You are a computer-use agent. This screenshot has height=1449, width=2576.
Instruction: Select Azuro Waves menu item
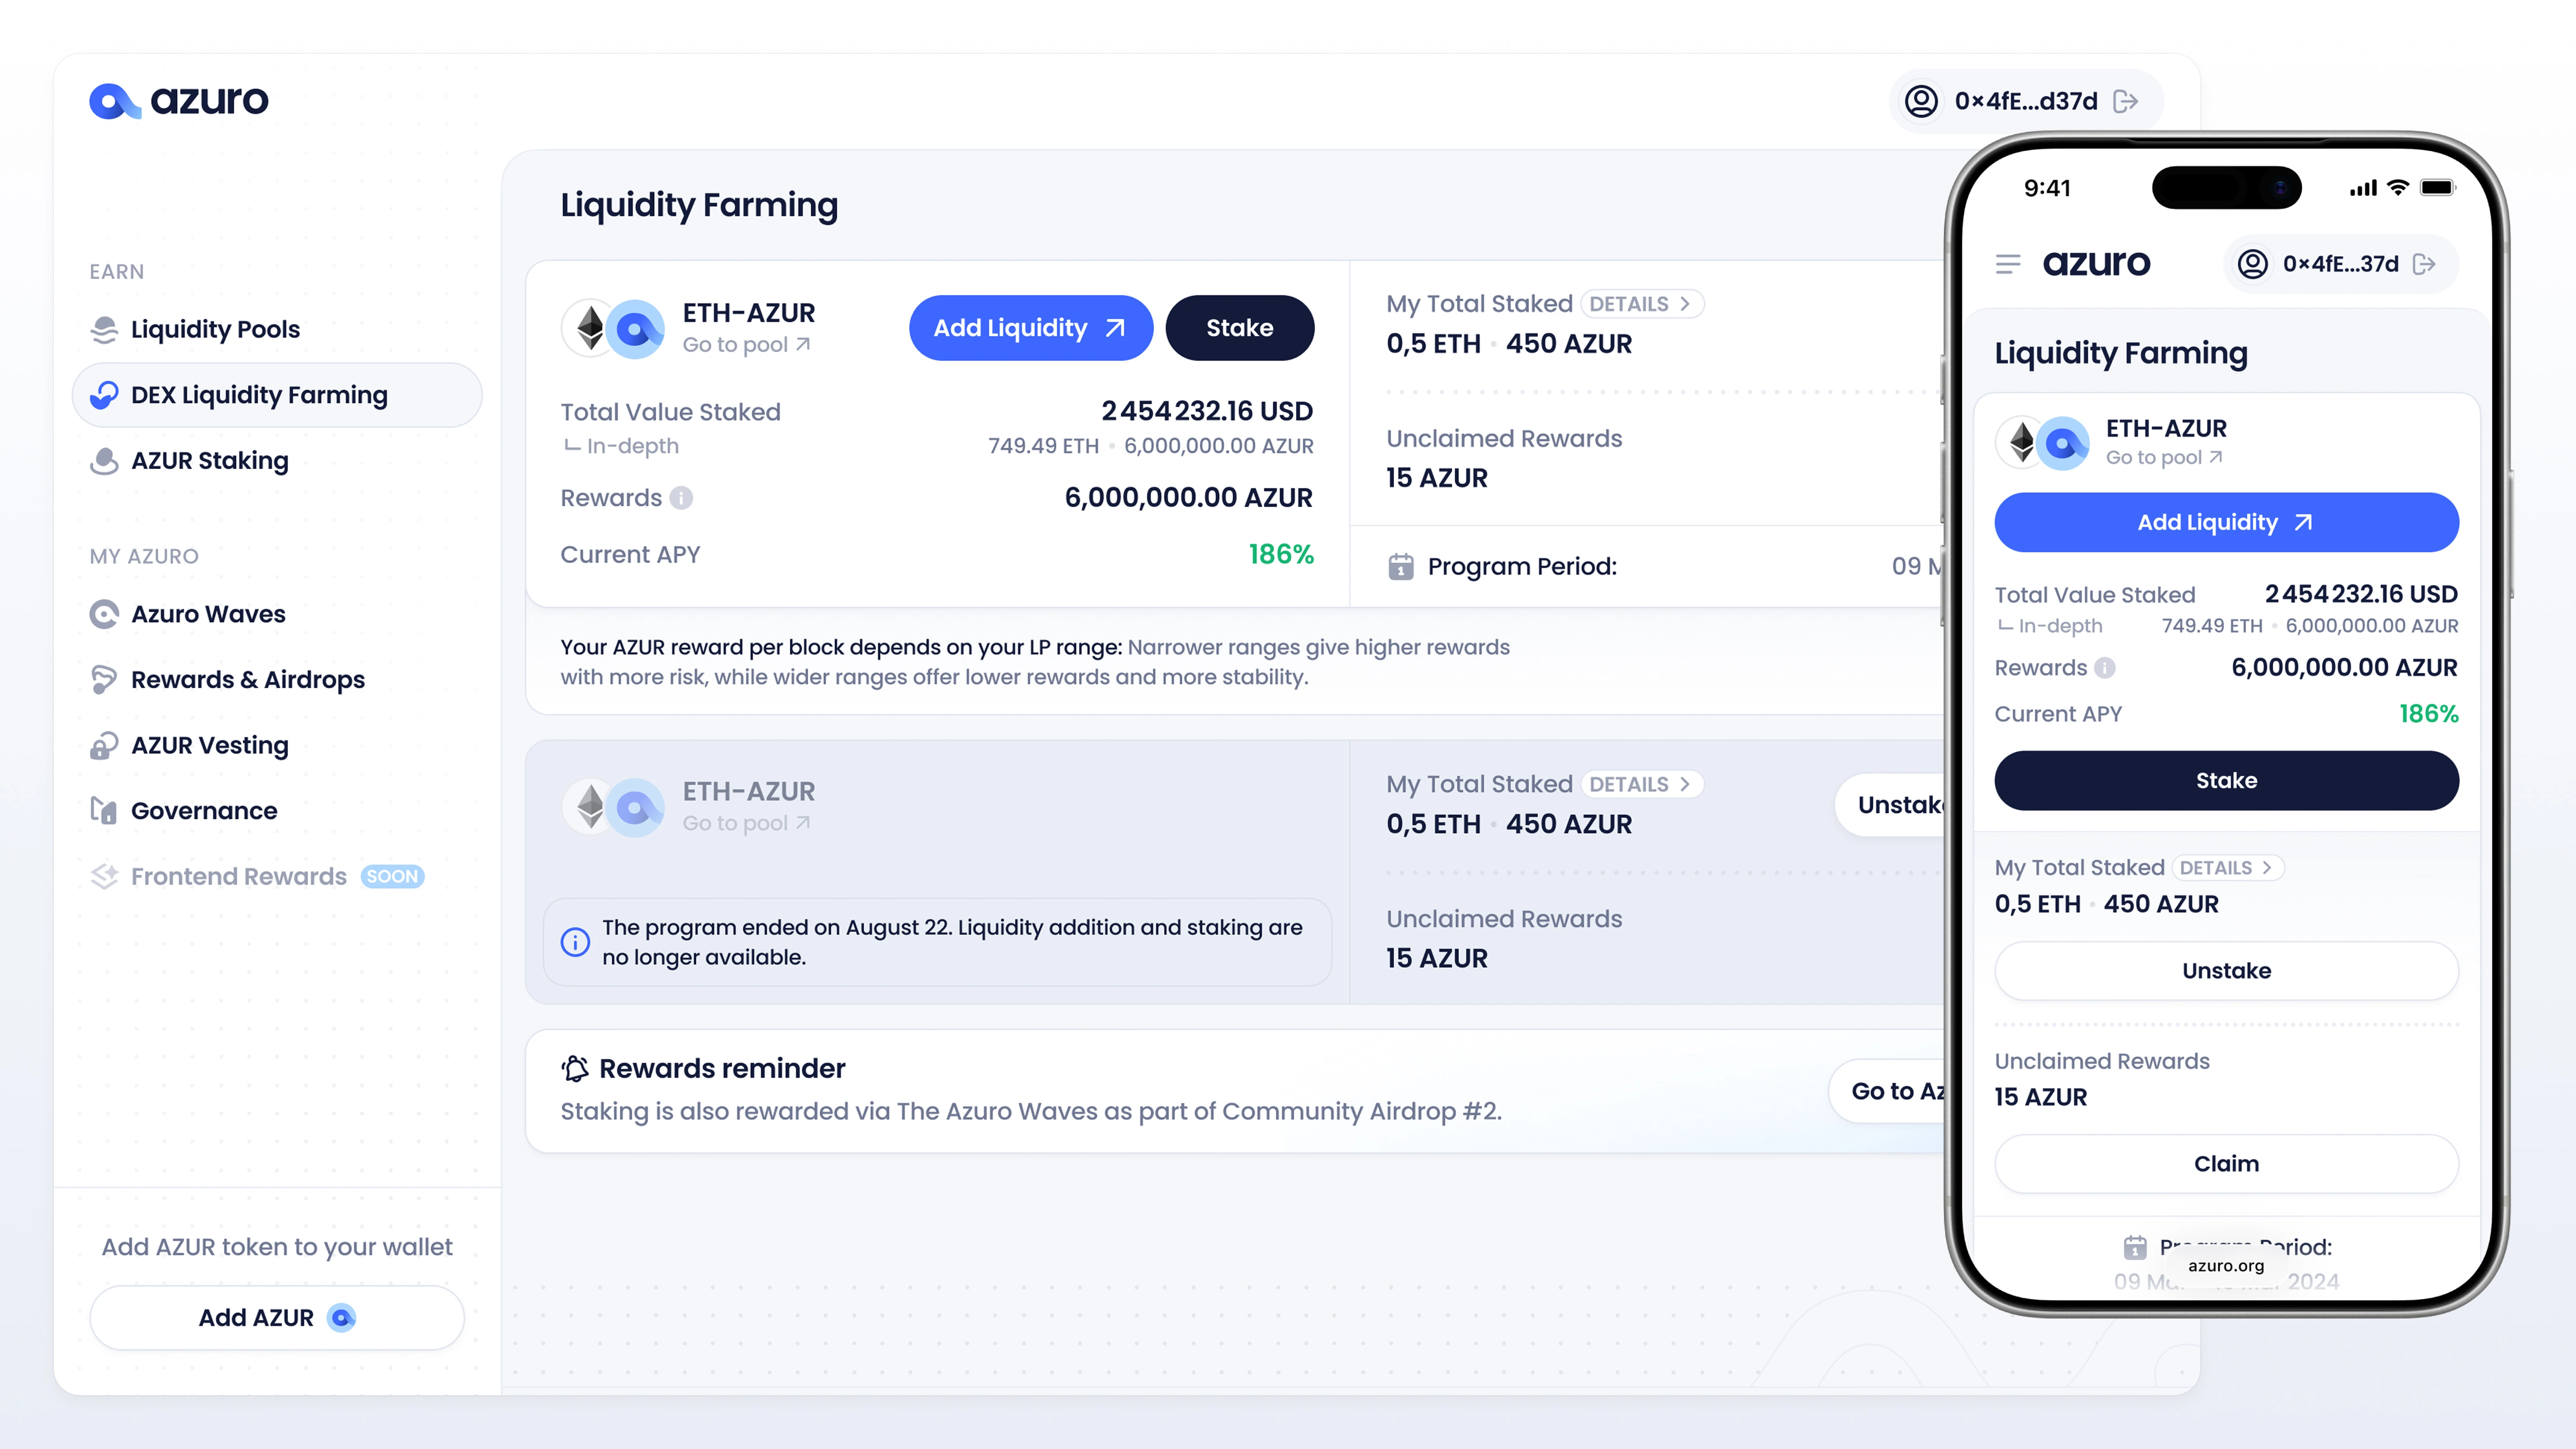208,614
